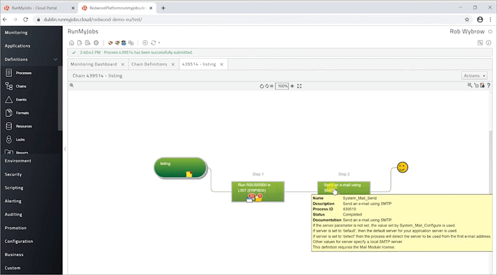Image resolution: width=497 pixels, height=275 pixels.
Task: Click the search magnifier above the diagram
Action: click(x=470, y=86)
